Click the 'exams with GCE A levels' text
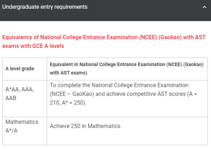The width and height of the screenshot is (211, 149). click(33, 46)
